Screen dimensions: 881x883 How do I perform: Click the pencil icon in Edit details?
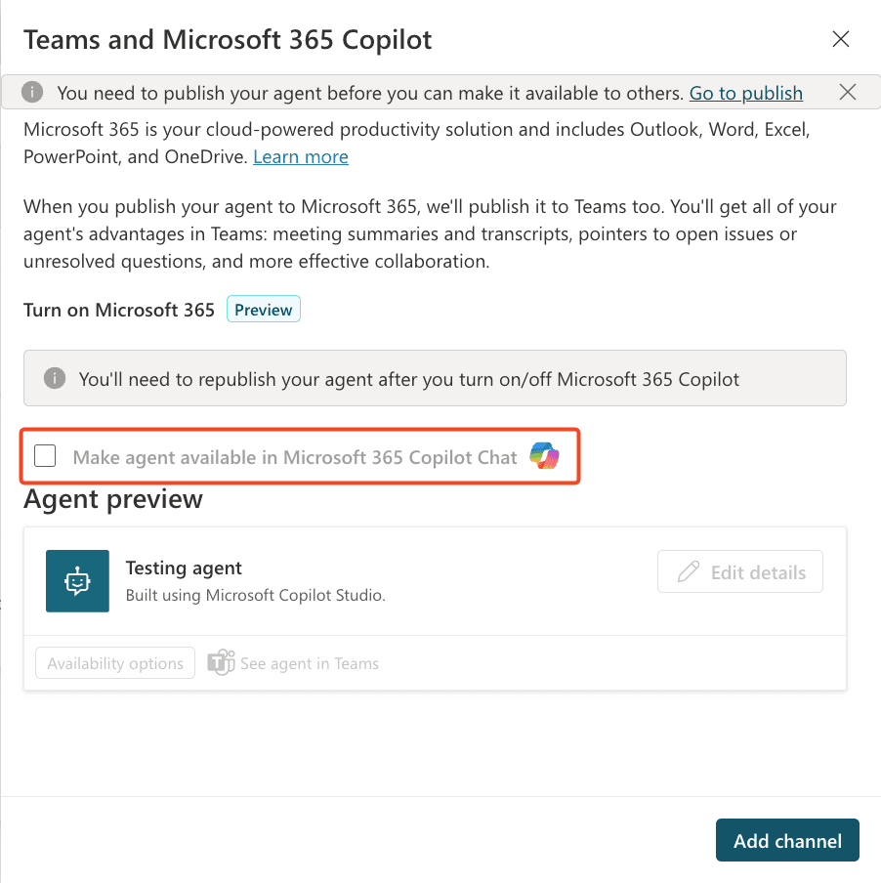coord(689,572)
